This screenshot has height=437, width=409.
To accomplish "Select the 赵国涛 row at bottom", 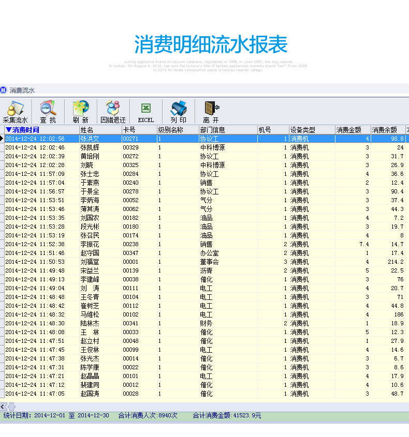I will click(90, 394).
